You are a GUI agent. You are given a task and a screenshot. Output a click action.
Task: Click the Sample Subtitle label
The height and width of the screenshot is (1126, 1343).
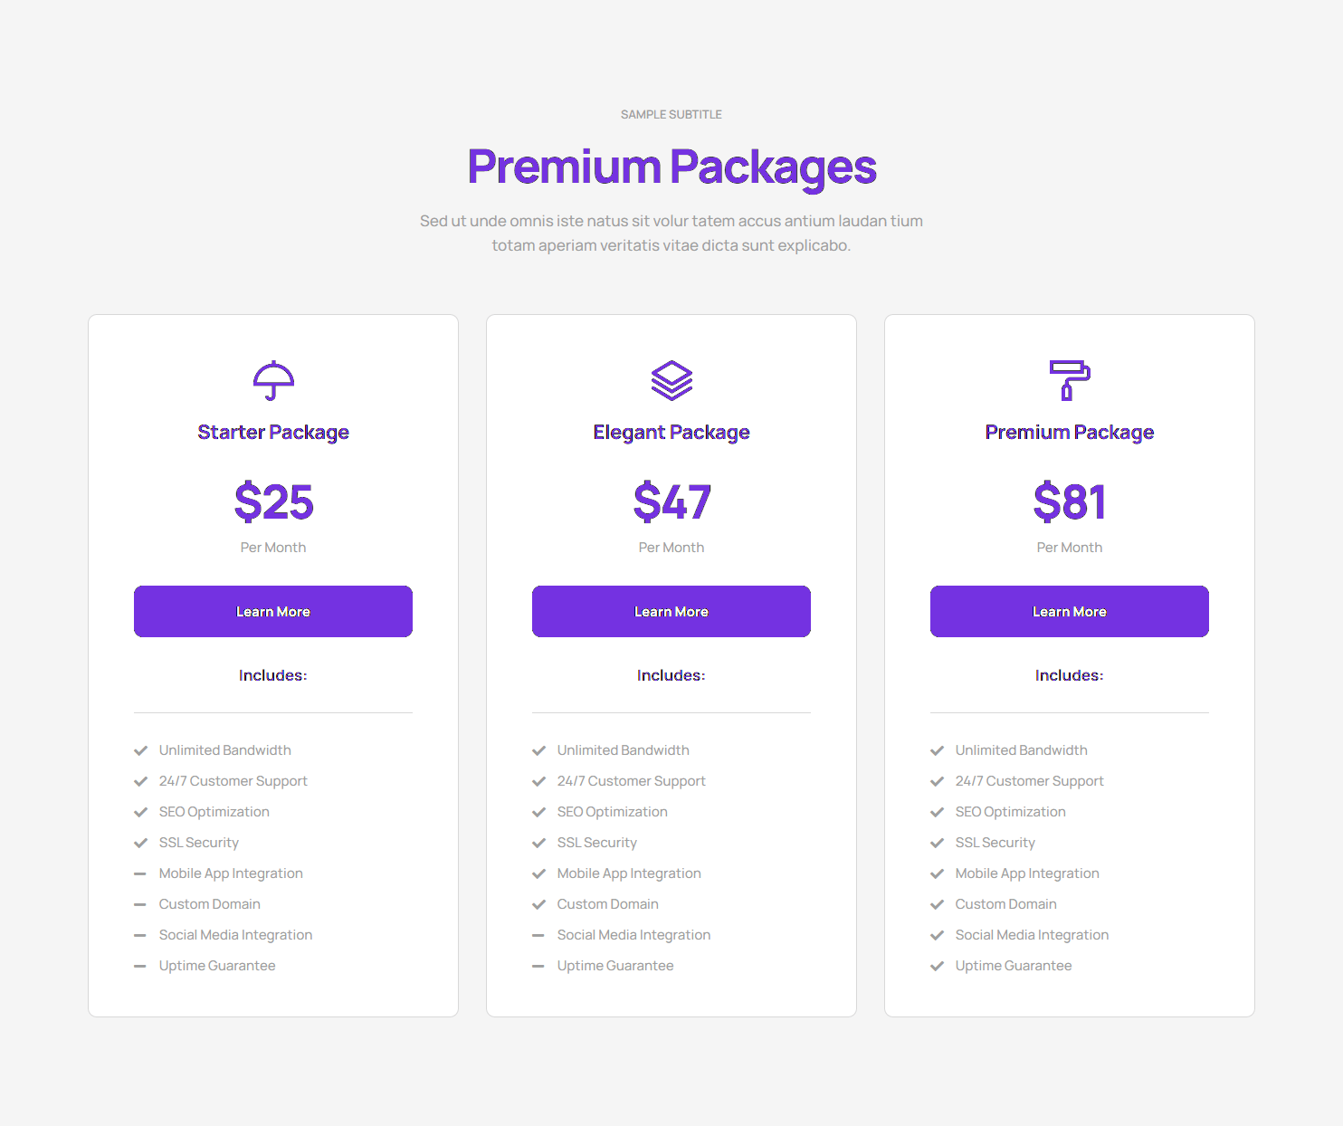(671, 115)
